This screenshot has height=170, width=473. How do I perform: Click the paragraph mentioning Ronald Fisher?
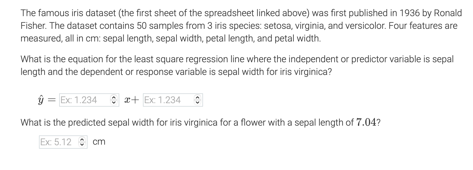pyautogui.click(x=231, y=25)
